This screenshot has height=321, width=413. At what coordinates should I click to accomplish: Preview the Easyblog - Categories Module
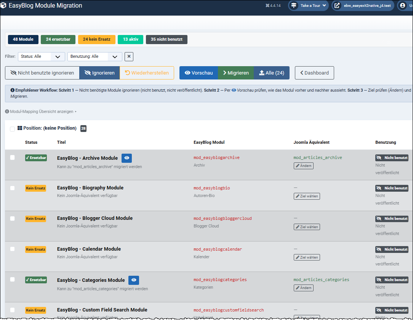[x=134, y=280]
